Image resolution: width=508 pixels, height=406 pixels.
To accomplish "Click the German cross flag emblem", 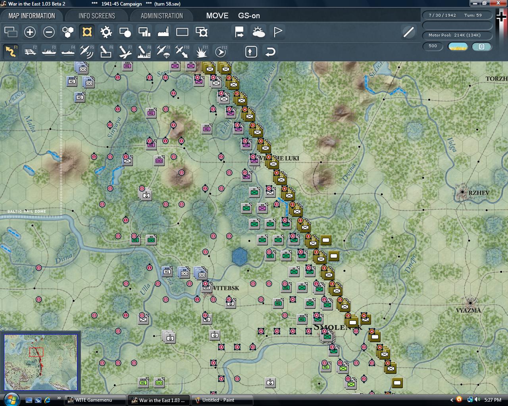I will coord(501,17).
